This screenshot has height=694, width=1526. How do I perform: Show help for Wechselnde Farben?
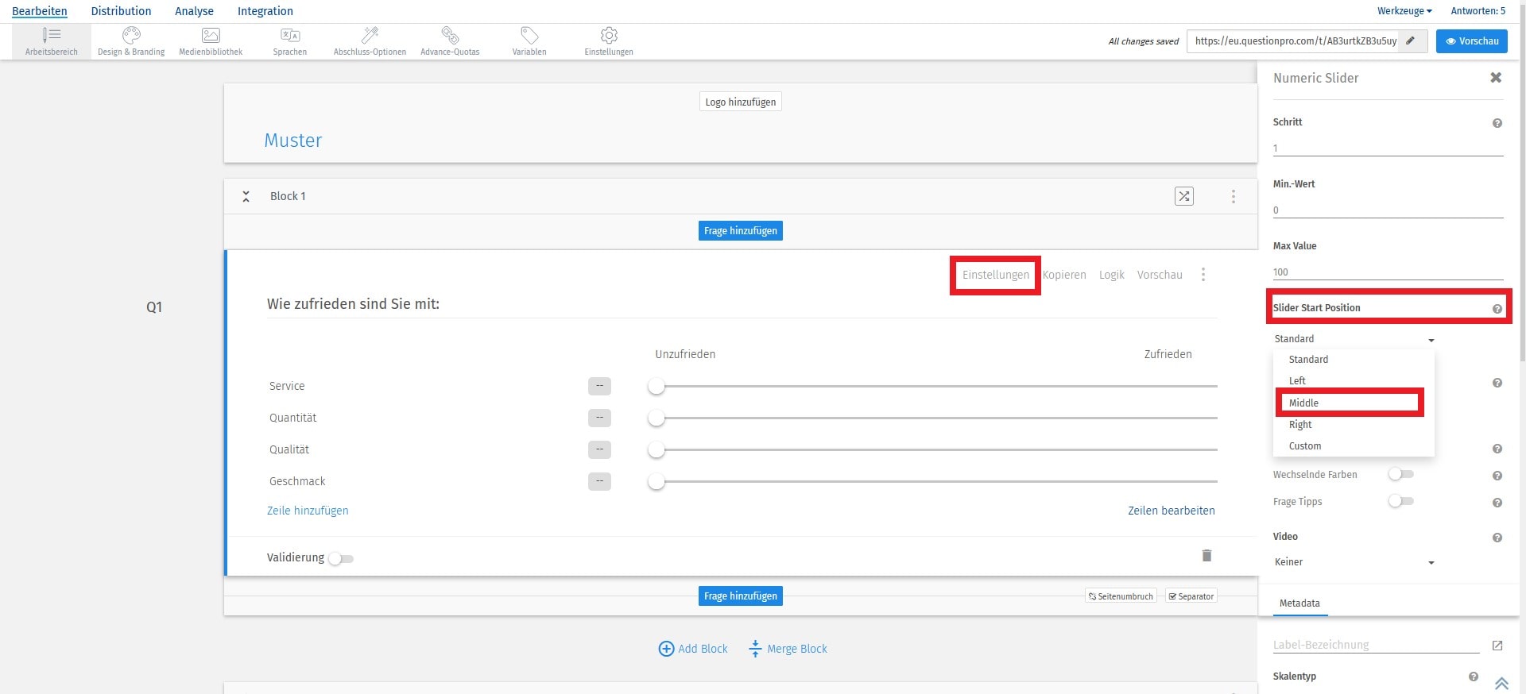click(x=1497, y=476)
